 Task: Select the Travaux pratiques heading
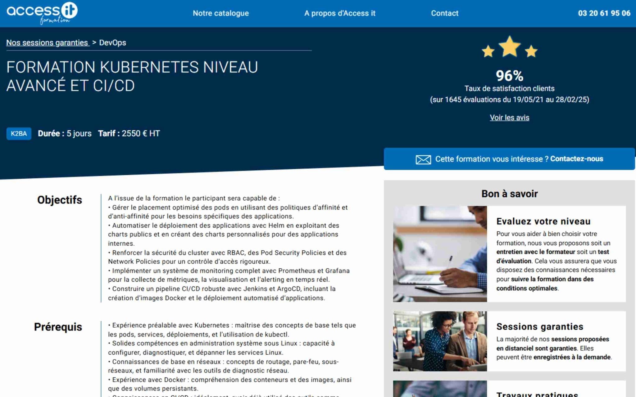pyautogui.click(x=537, y=394)
